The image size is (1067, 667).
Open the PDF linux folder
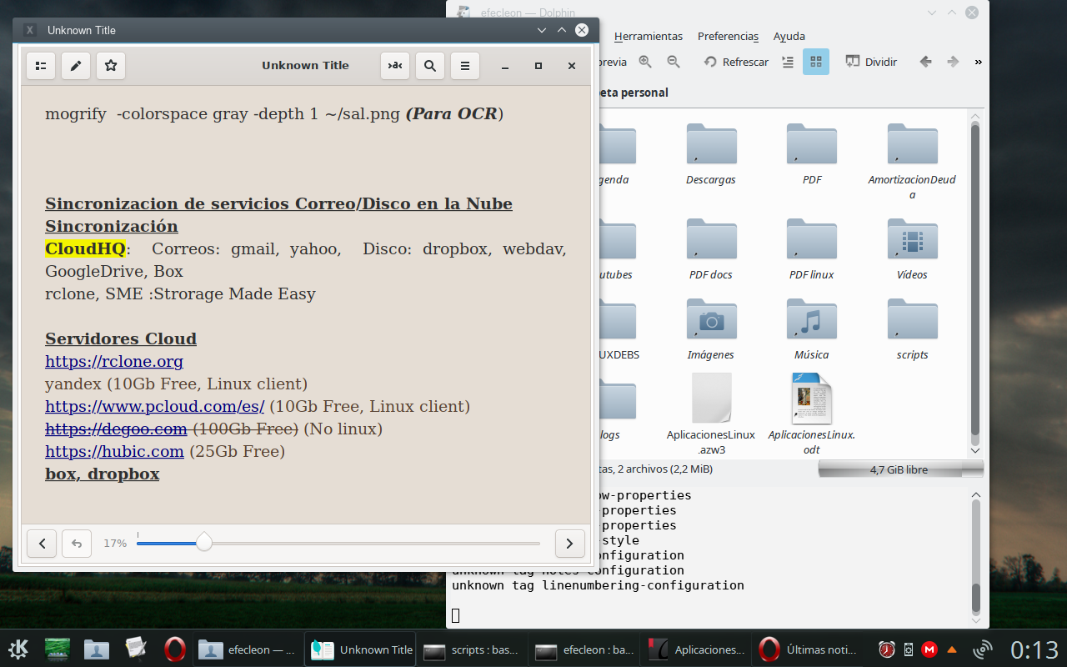pyautogui.click(x=812, y=250)
